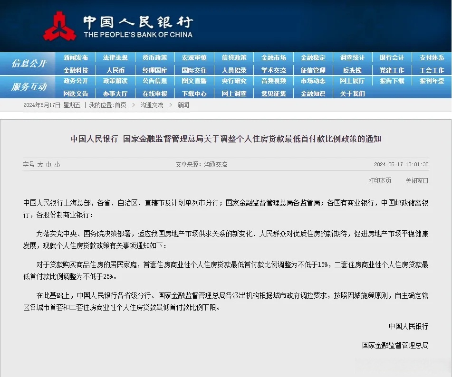This screenshot has height=377, width=452.
Task: Open the 支付体系 navigation item
Action: coord(431,57)
